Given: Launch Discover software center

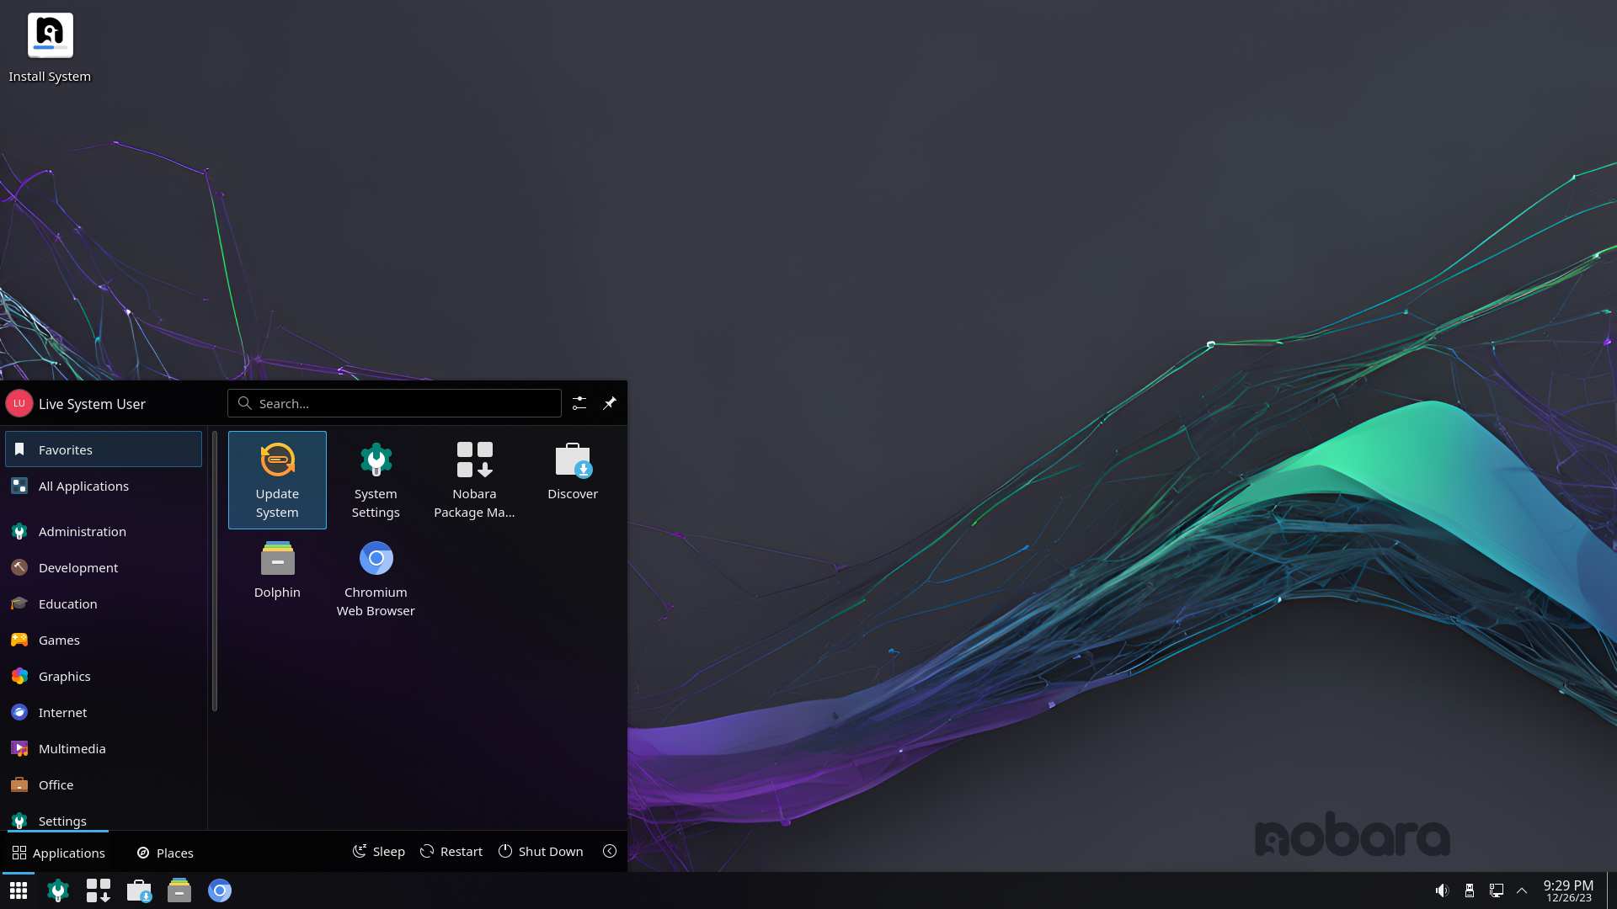Looking at the screenshot, I should pyautogui.click(x=573, y=470).
